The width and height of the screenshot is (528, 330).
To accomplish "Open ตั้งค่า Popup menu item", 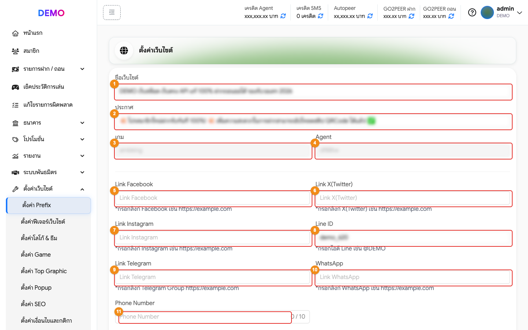I will point(48,288).
